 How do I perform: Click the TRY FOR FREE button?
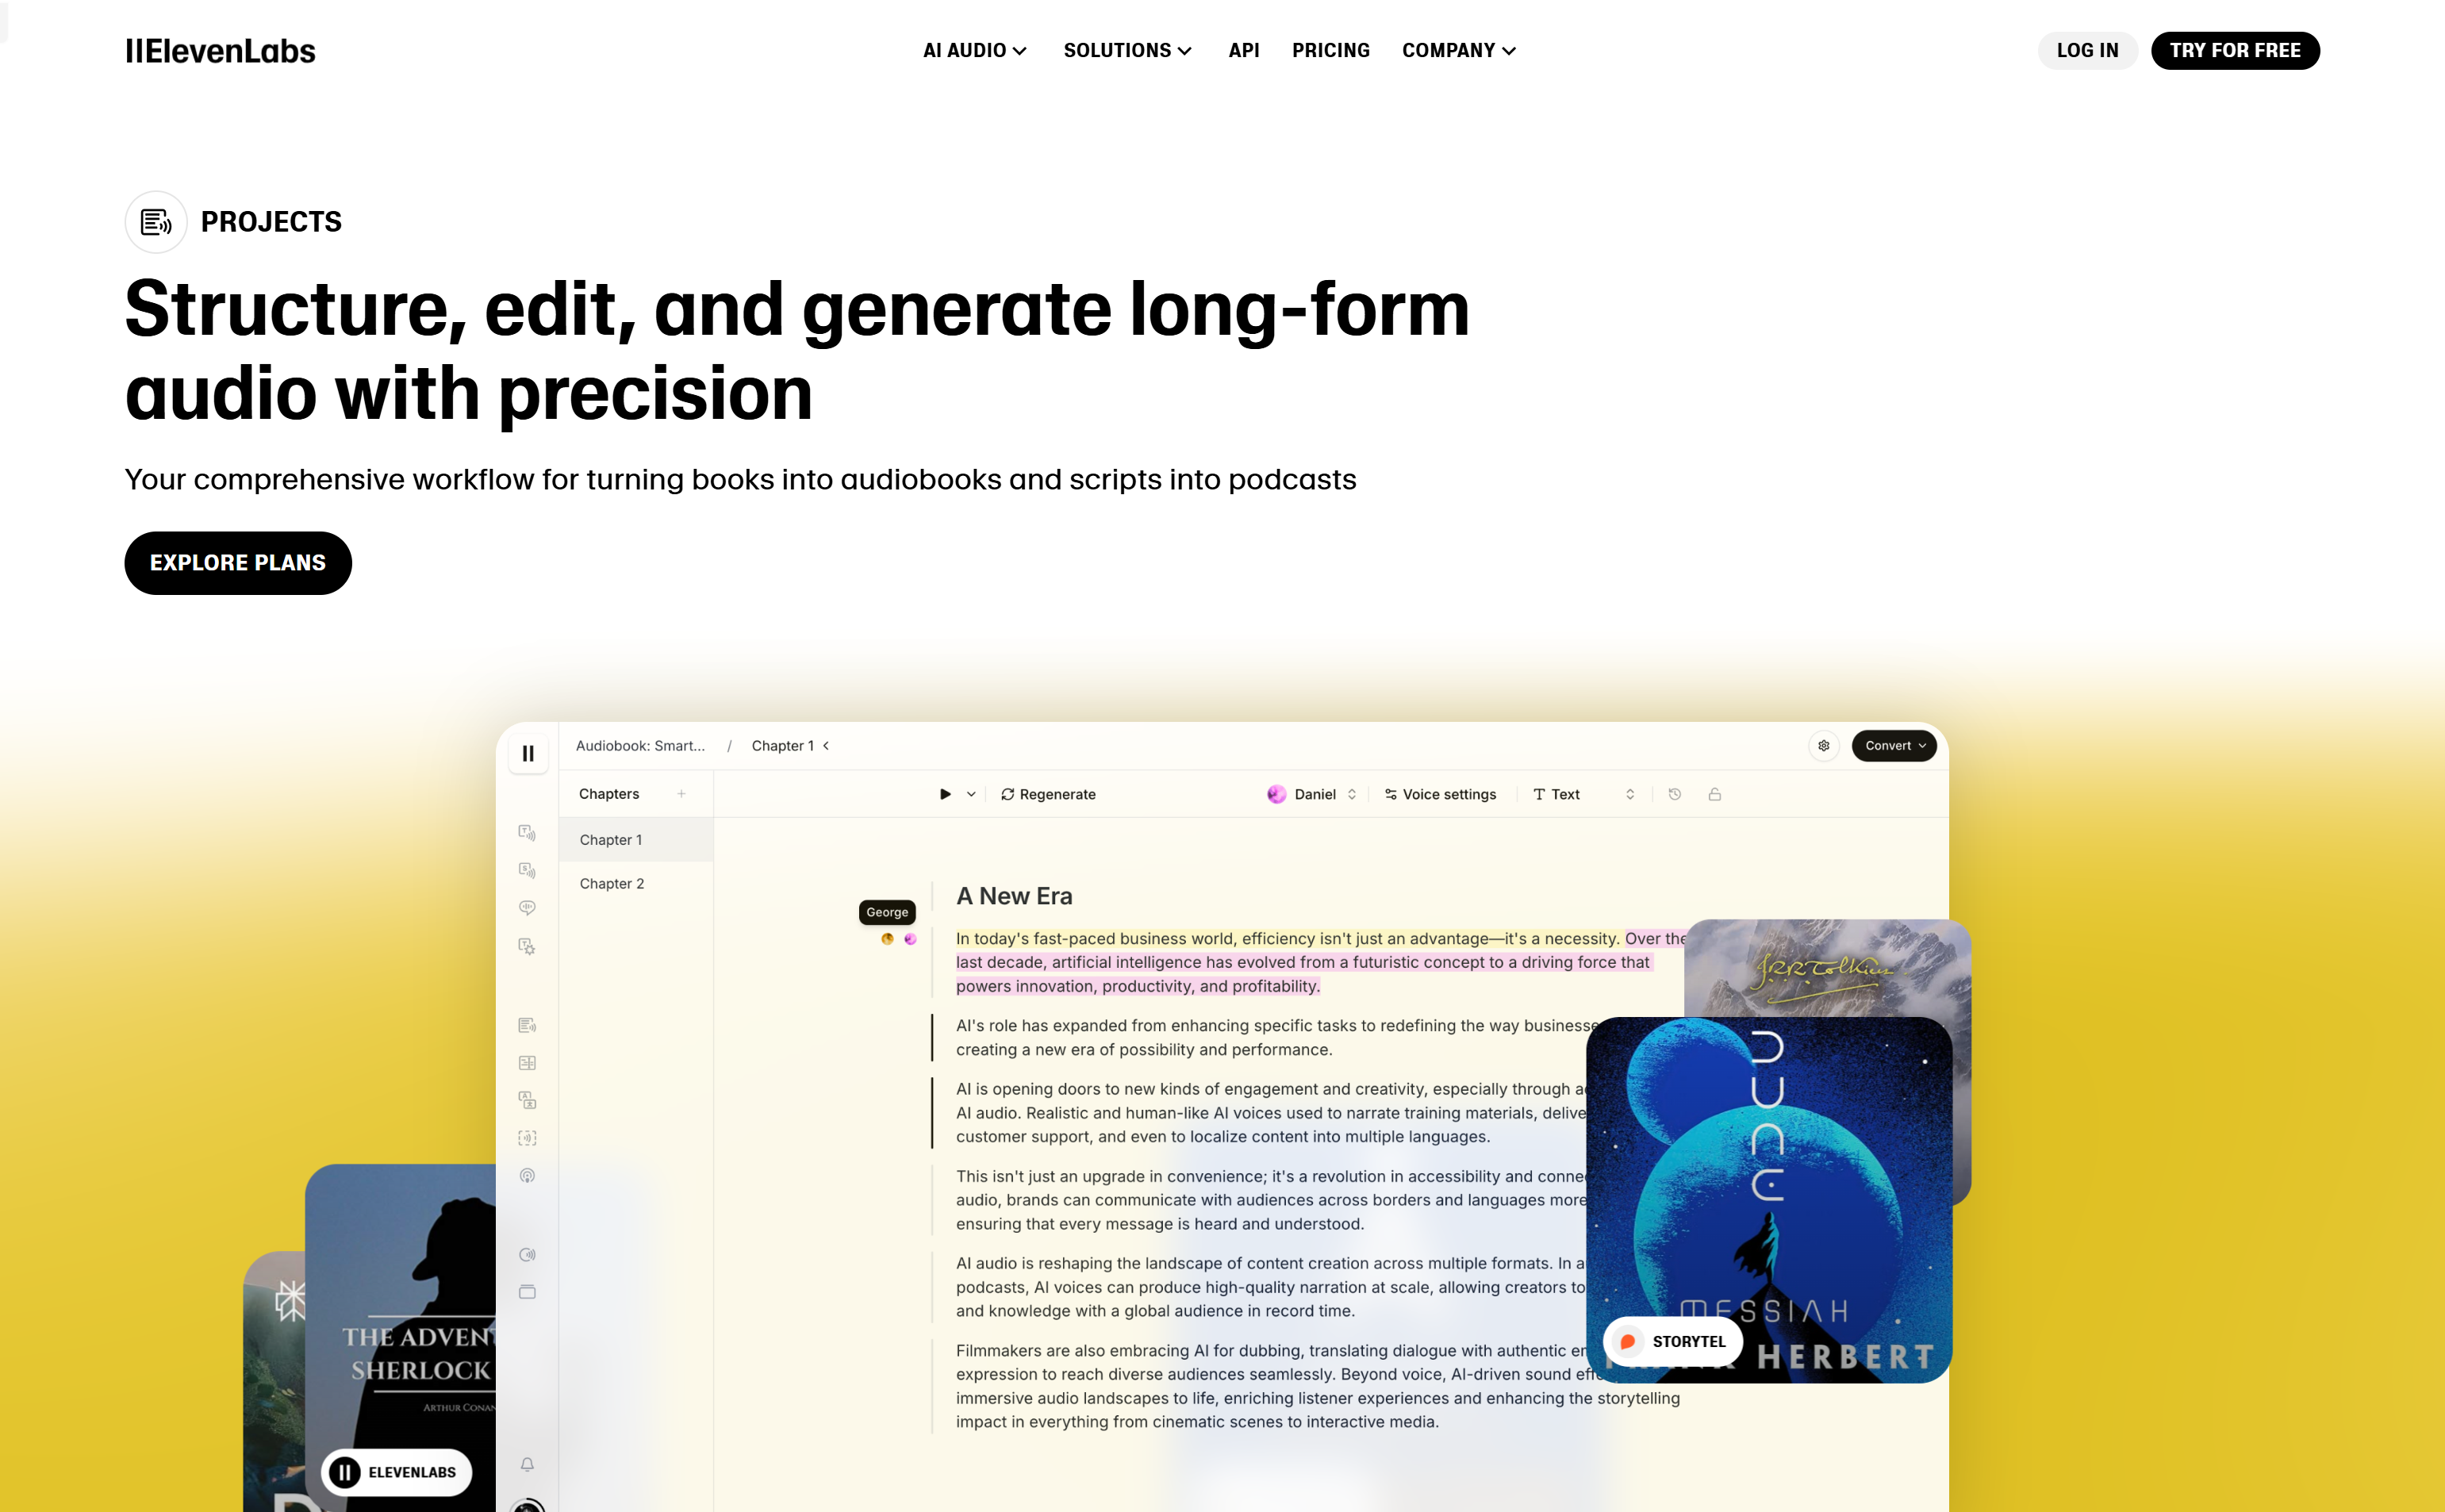coord(2236,51)
